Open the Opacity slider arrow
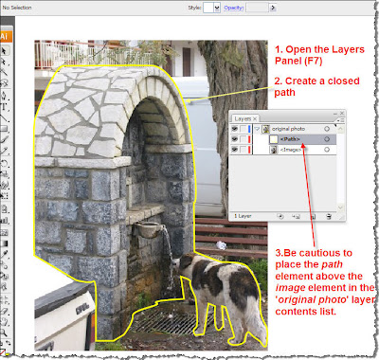Screen dimensions: 379x360 tap(273, 8)
